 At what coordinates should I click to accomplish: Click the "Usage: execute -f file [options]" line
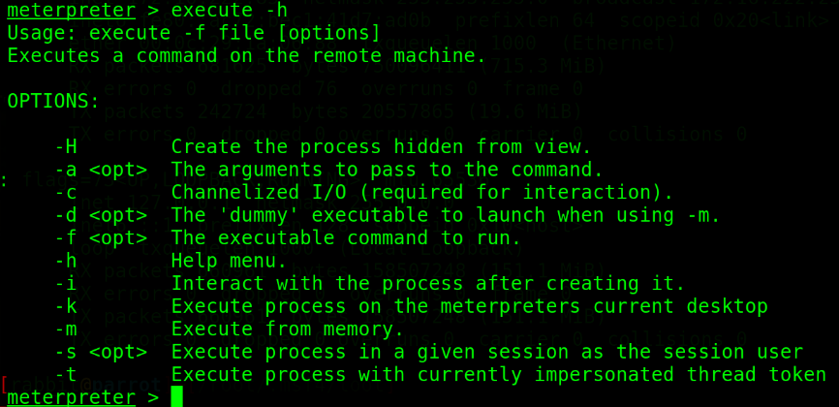(x=194, y=34)
